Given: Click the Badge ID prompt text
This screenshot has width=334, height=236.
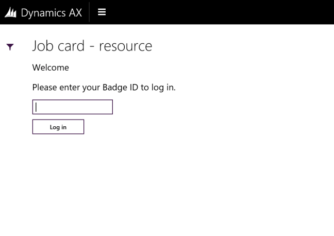Looking at the screenshot, I should coord(104,87).
